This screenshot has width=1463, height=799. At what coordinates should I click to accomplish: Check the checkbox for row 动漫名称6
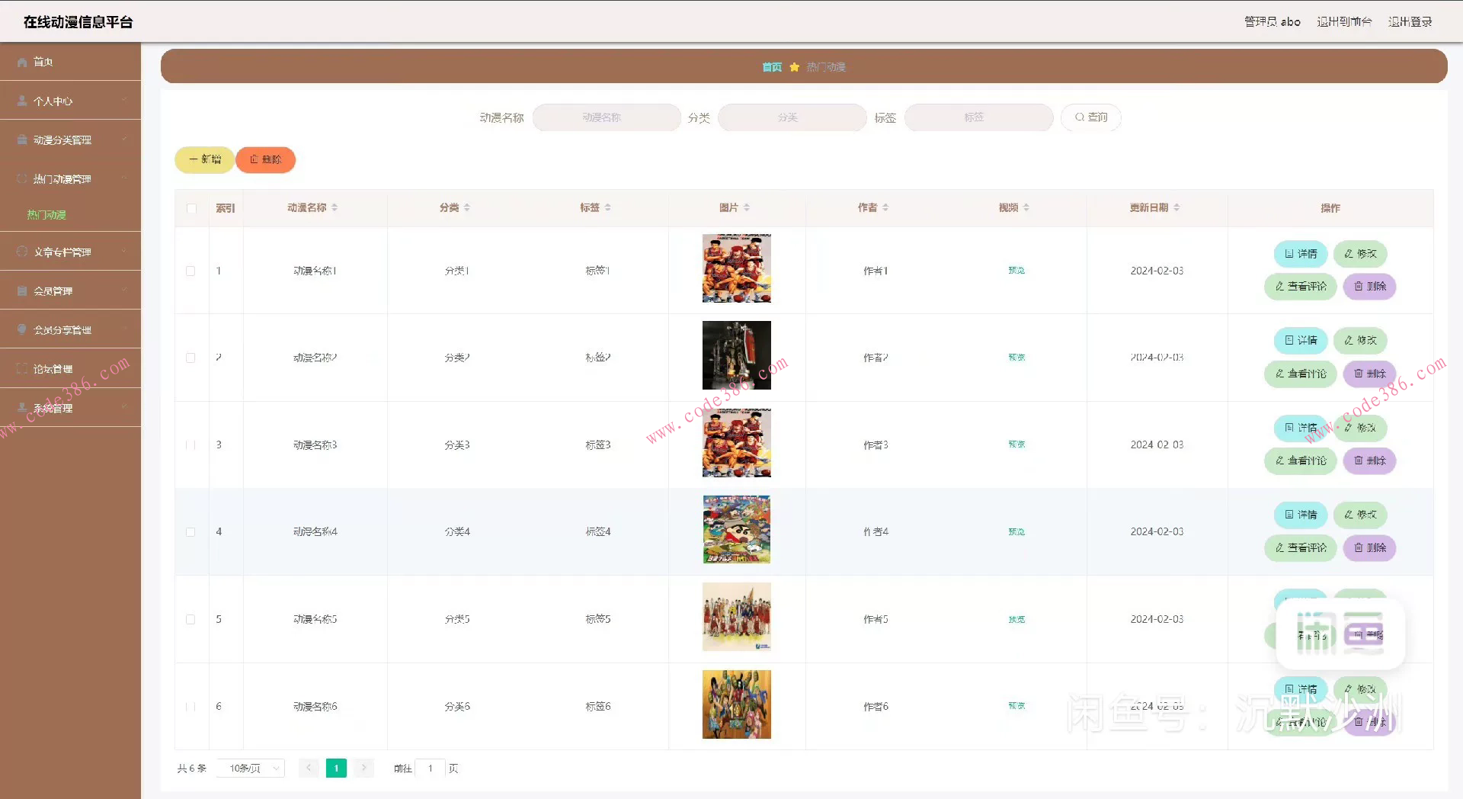pyautogui.click(x=190, y=707)
